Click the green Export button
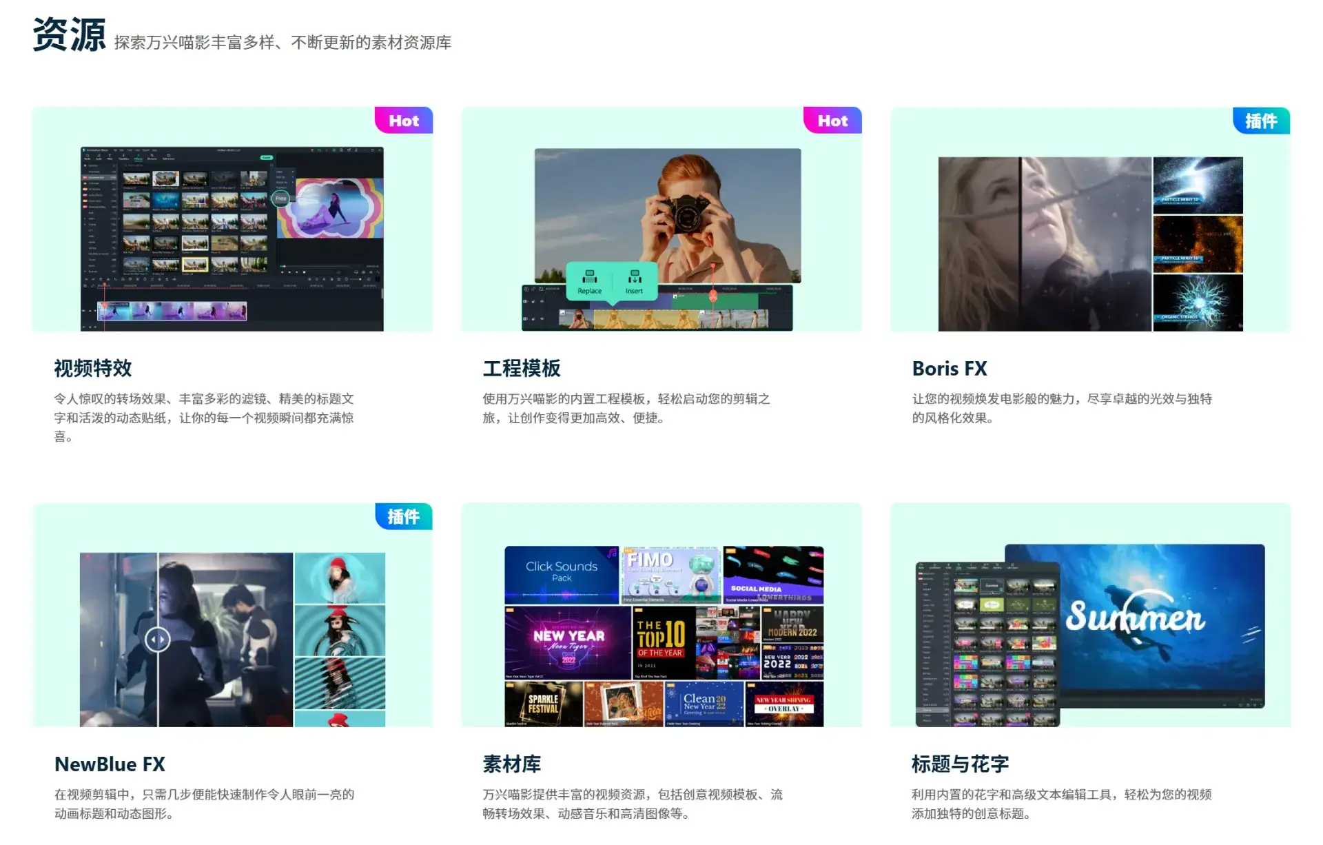The image size is (1323, 845). [x=267, y=158]
